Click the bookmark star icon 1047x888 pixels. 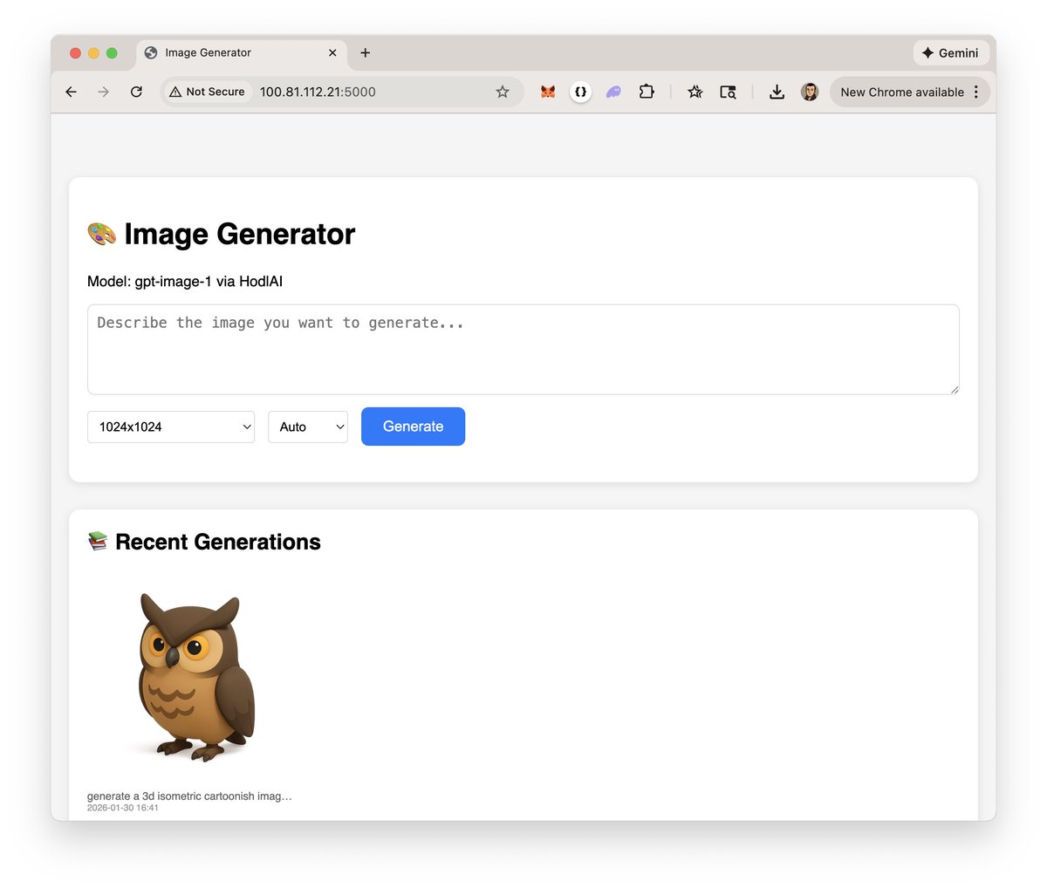(695, 92)
